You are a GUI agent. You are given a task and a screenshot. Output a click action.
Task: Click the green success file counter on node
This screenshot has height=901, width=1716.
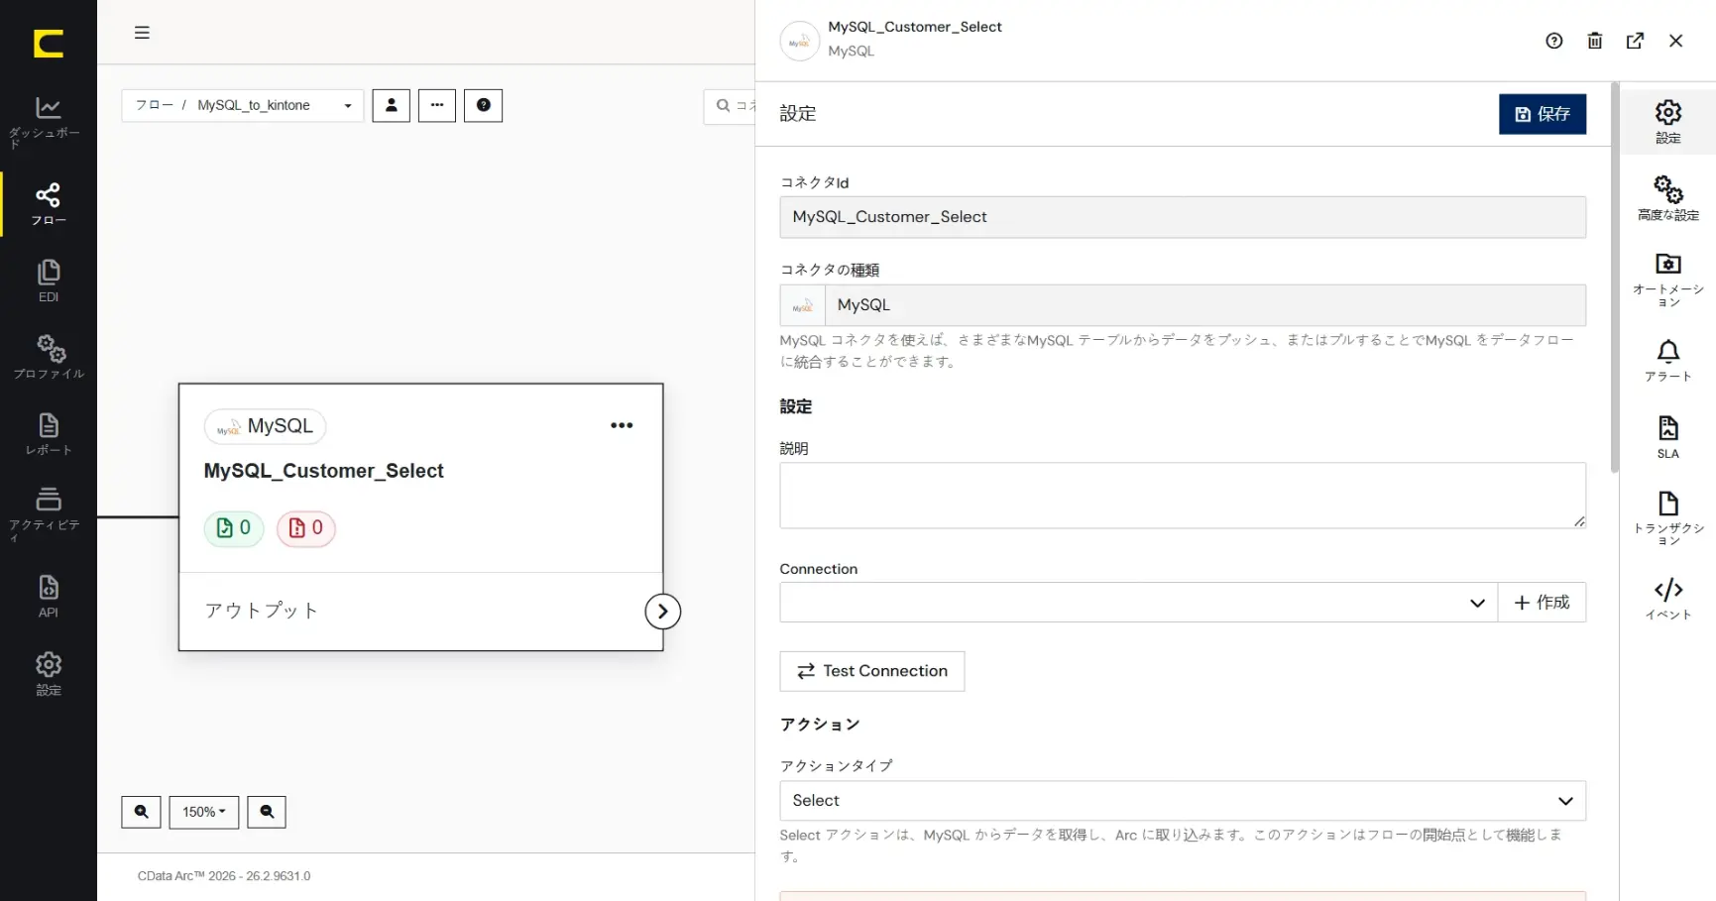(x=234, y=528)
